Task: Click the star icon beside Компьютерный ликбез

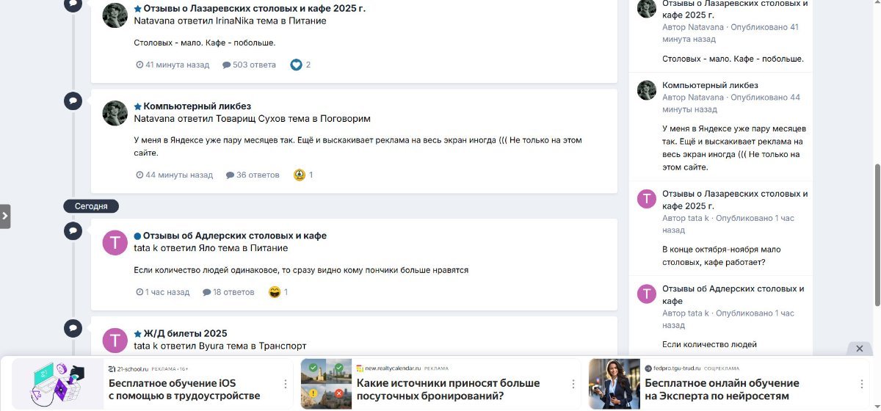Action: [x=137, y=106]
